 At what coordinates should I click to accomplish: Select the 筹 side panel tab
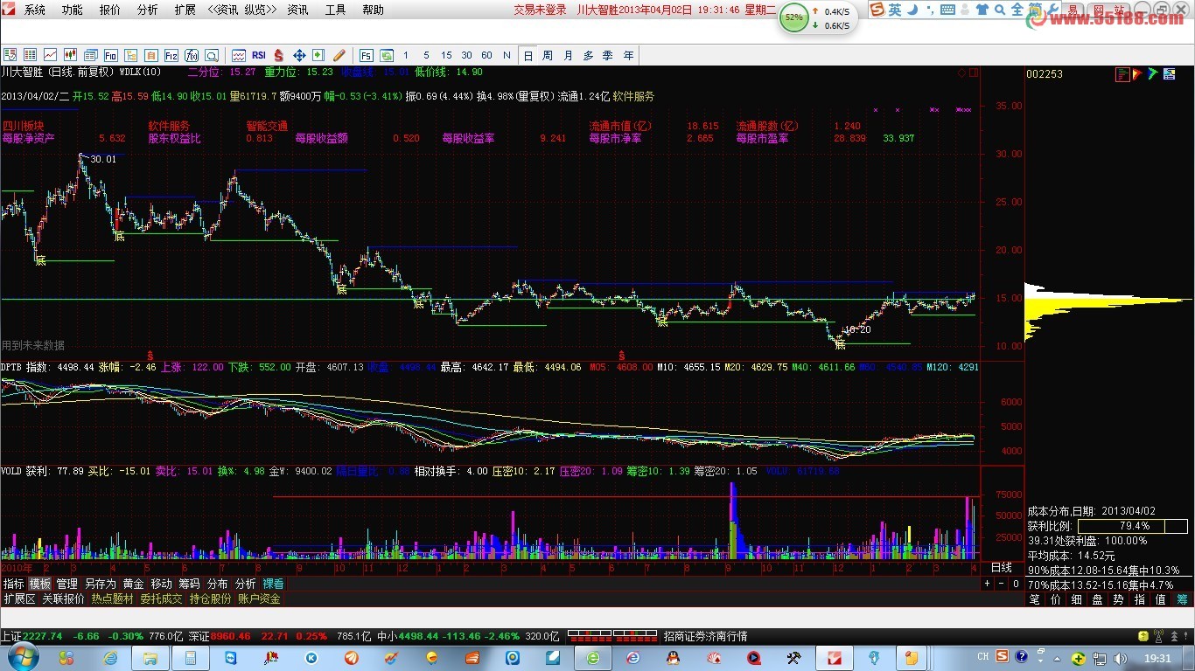pos(1182,599)
